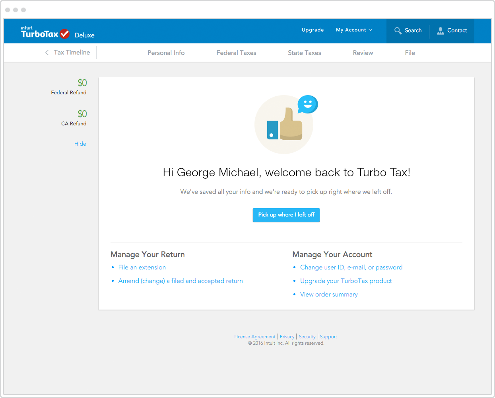Click the Deluxe product label
495x398 pixels.
pyautogui.click(x=85, y=35)
